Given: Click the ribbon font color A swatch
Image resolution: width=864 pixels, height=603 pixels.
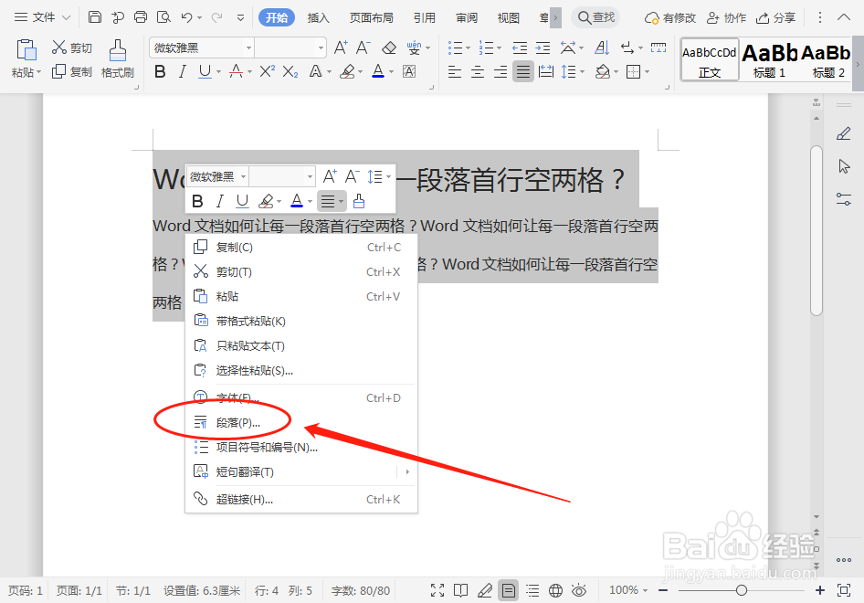Looking at the screenshot, I should tap(378, 71).
